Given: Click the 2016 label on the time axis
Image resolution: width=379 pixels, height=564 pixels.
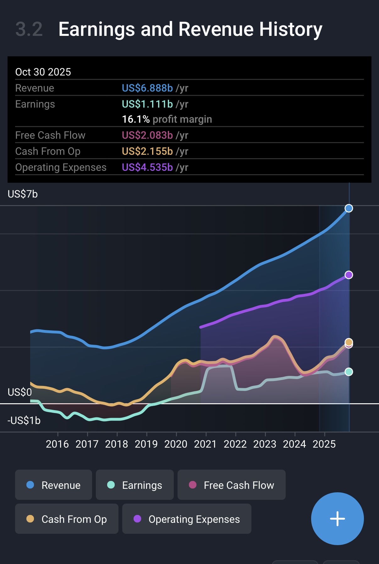Looking at the screenshot, I should 57,444.
